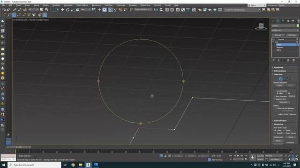Select Bezier new vertex type
The image size is (300, 168).
point(284,131)
